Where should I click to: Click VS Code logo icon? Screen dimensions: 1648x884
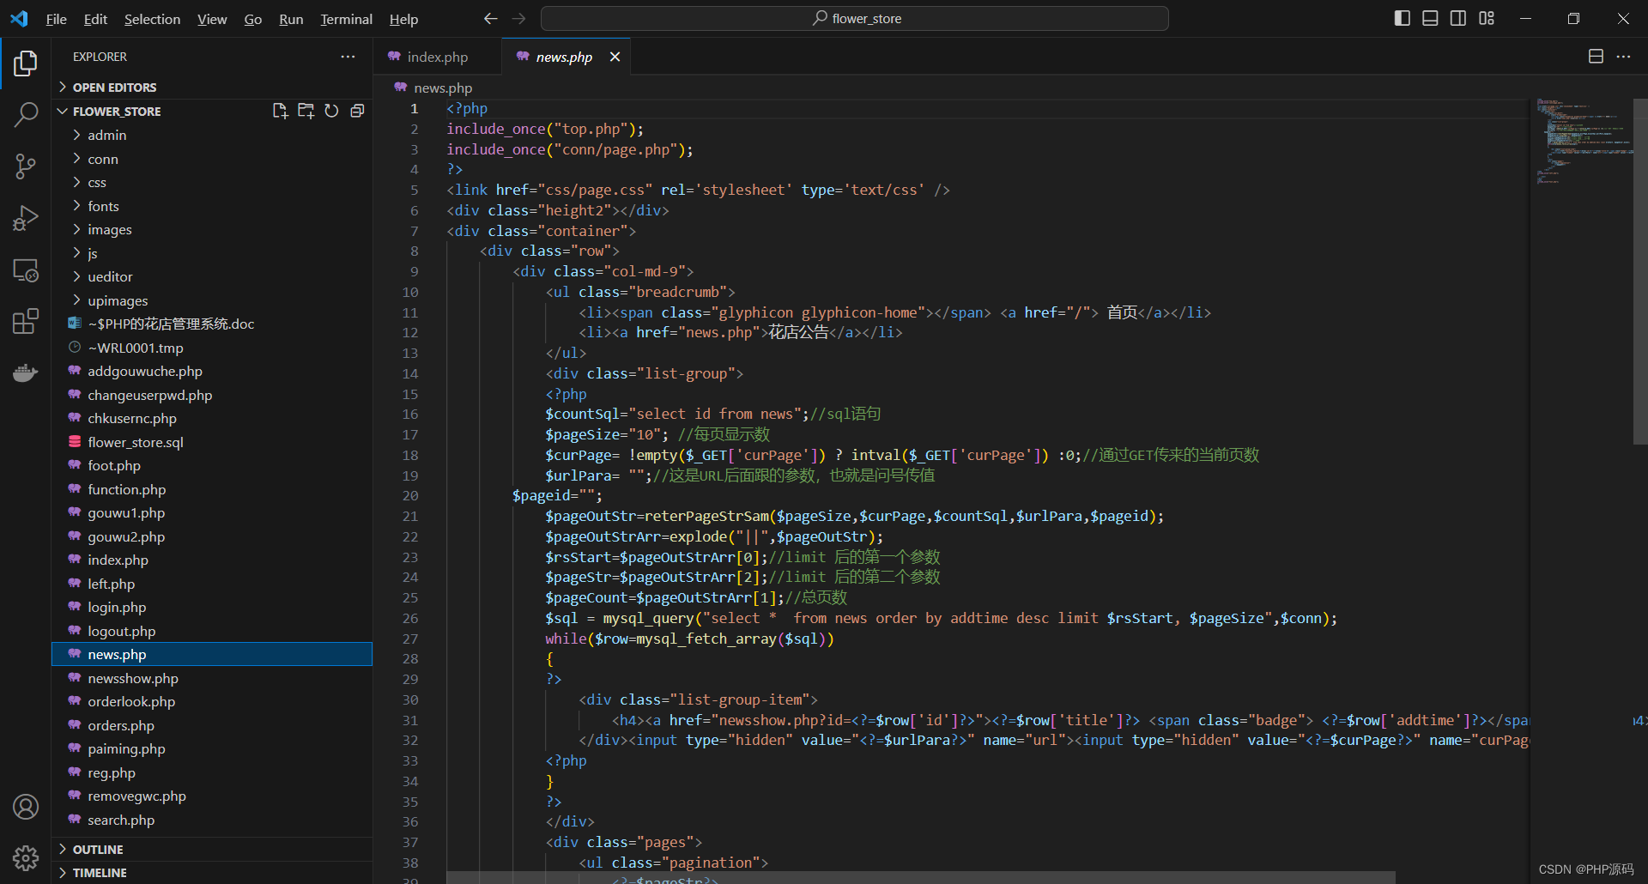19,18
